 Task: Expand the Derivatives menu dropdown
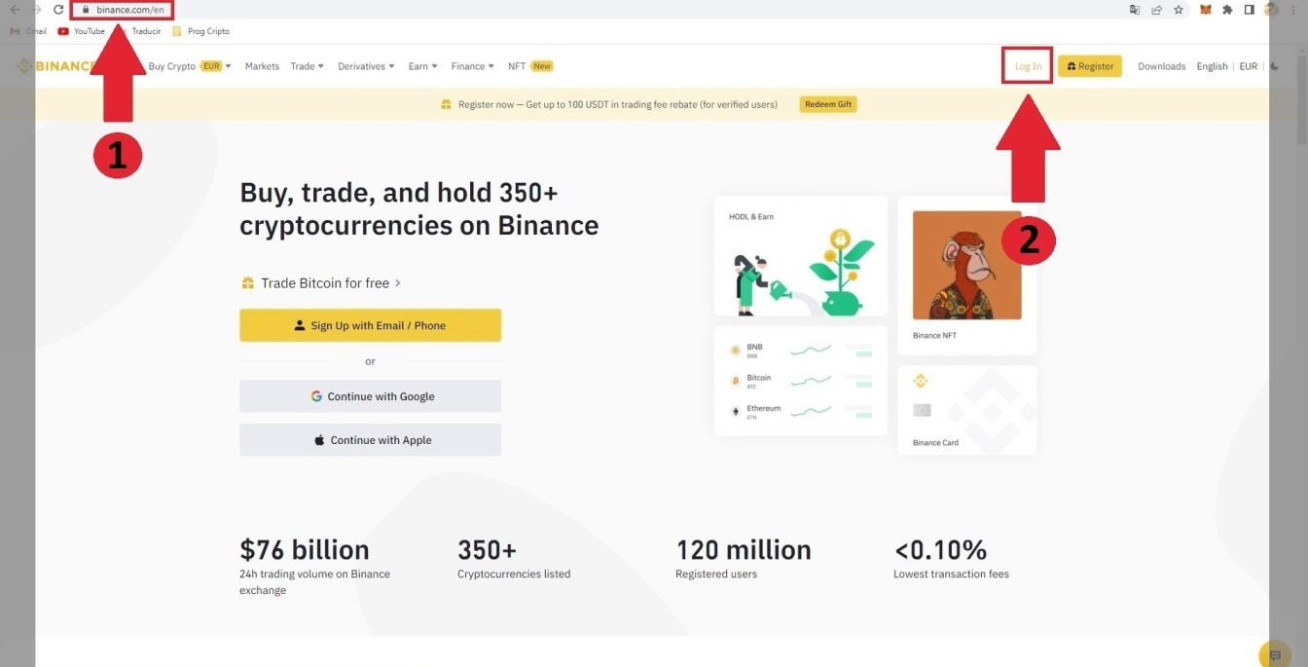366,66
